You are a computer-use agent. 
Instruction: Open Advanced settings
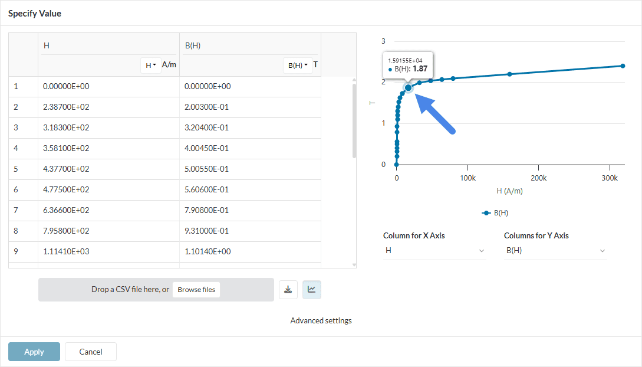321,320
